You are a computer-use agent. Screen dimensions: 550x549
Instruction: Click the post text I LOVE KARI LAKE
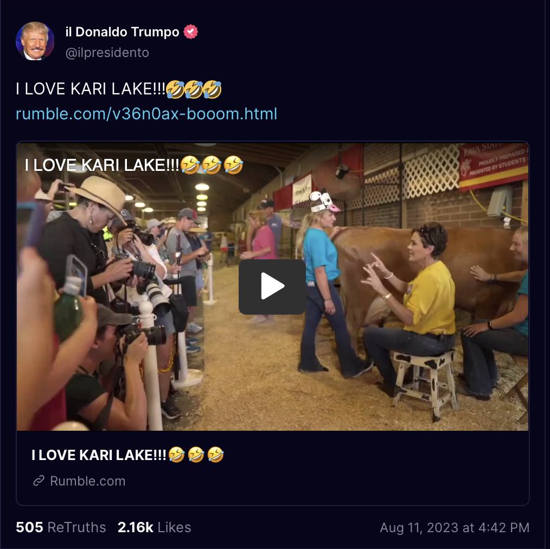[91, 89]
